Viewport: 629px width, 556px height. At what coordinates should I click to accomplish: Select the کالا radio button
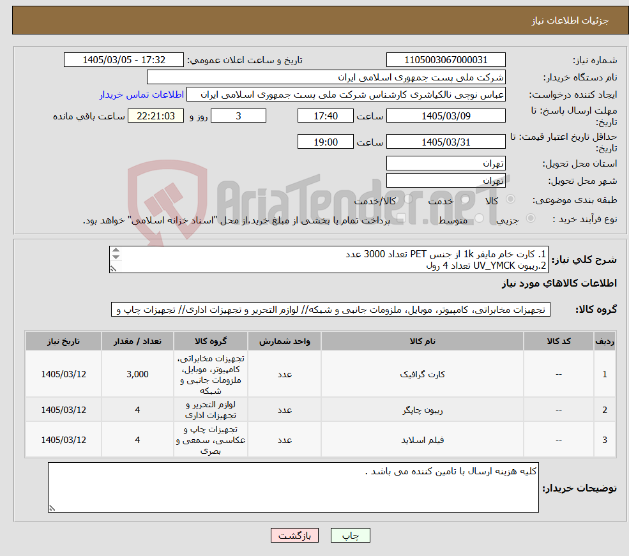point(511,199)
